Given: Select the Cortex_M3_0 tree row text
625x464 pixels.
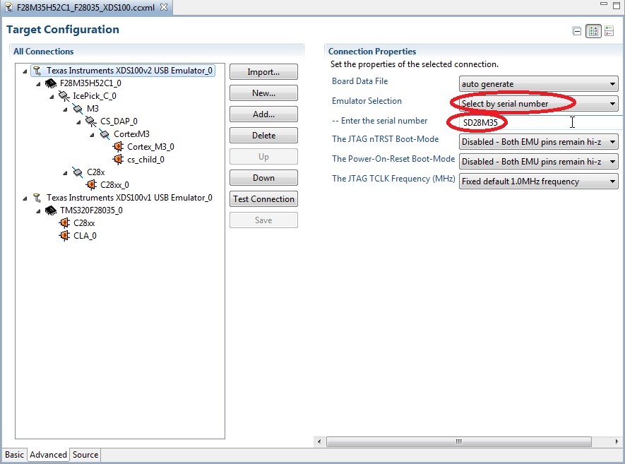Looking at the screenshot, I should (150, 147).
